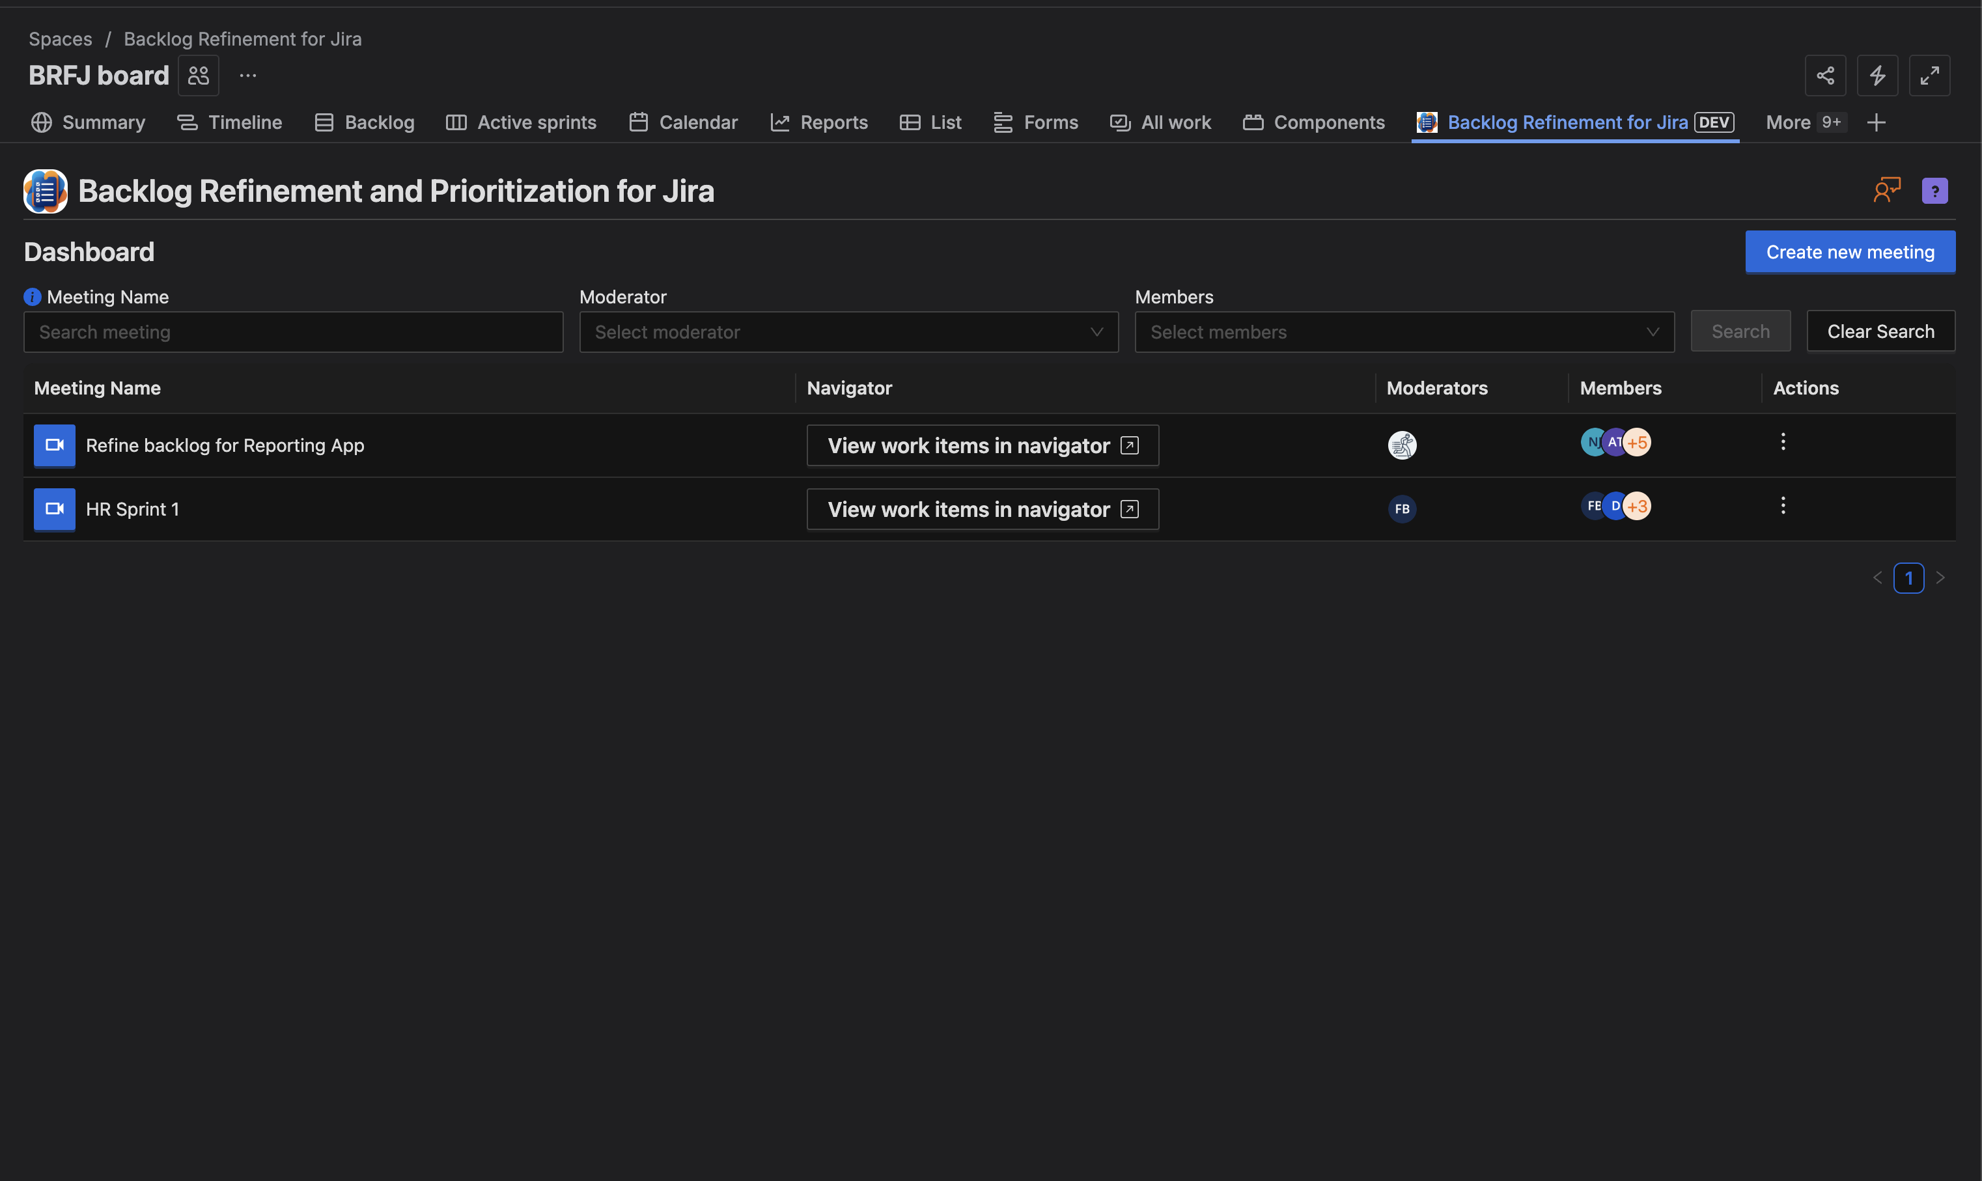
Task: Click +5 members avatar overflow badge
Action: [1637, 443]
